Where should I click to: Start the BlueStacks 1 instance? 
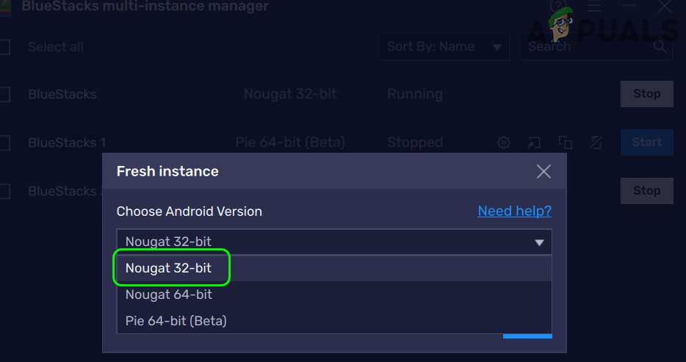pyautogui.click(x=646, y=142)
